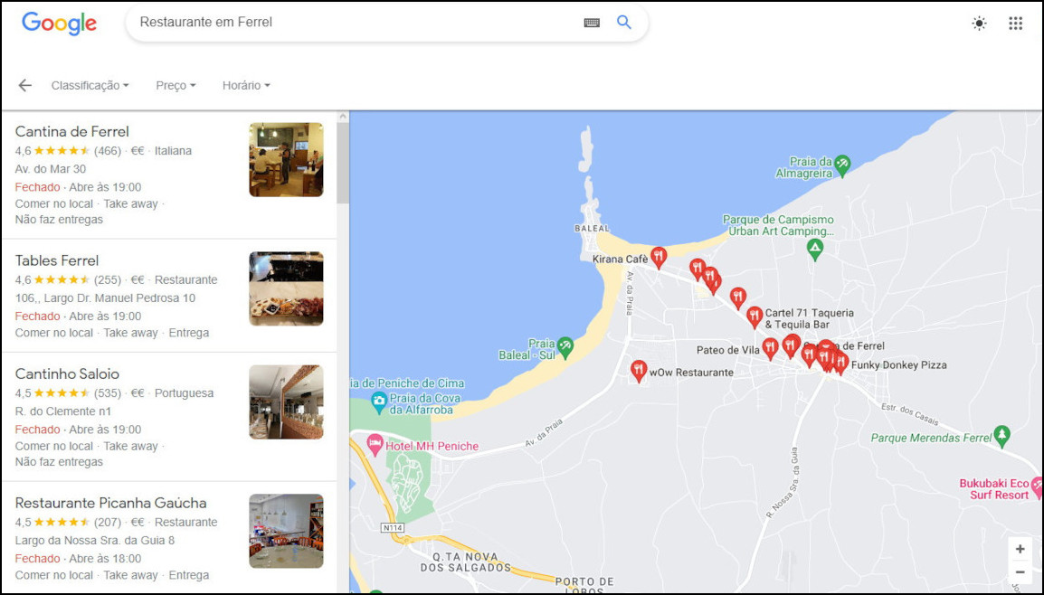Click the wOw Restaurante map pin

pos(639,371)
